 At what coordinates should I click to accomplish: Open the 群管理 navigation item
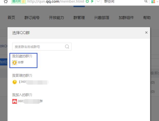coord(79,18)
